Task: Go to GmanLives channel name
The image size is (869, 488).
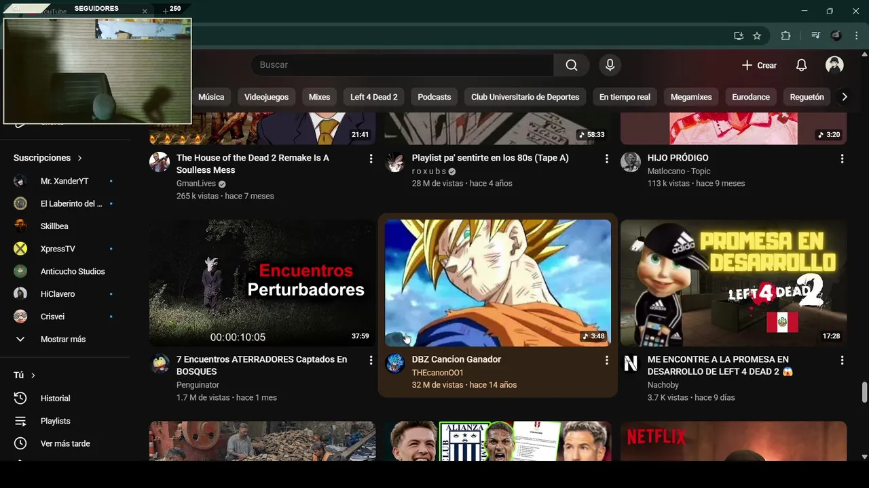Action: [196, 184]
